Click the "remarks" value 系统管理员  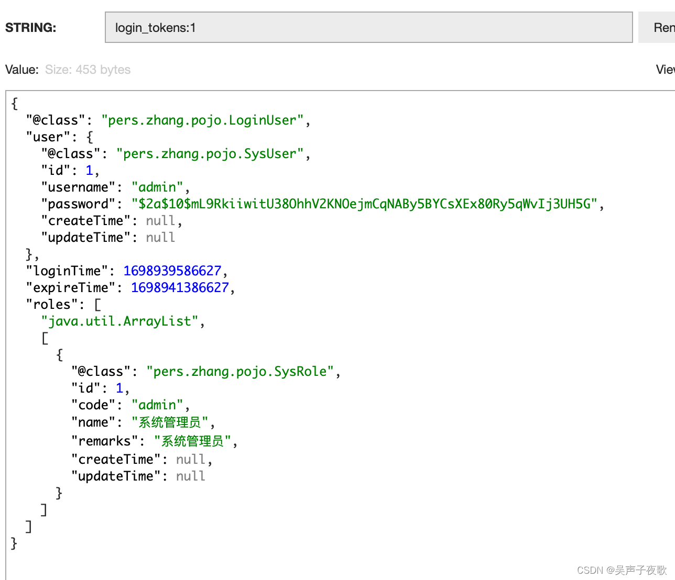(x=192, y=441)
